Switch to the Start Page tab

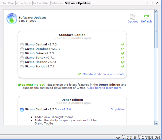point(8,3)
